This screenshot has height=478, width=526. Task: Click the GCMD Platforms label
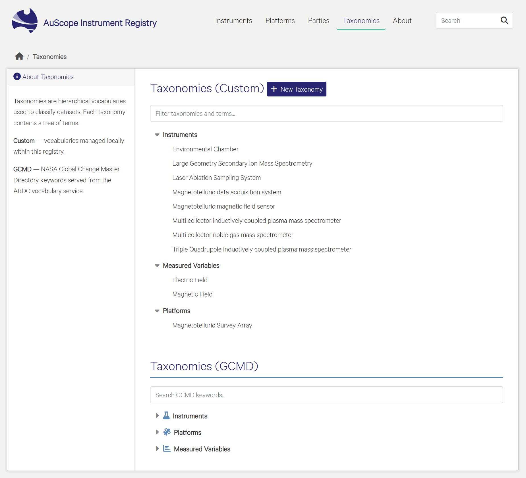(x=187, y=433)
